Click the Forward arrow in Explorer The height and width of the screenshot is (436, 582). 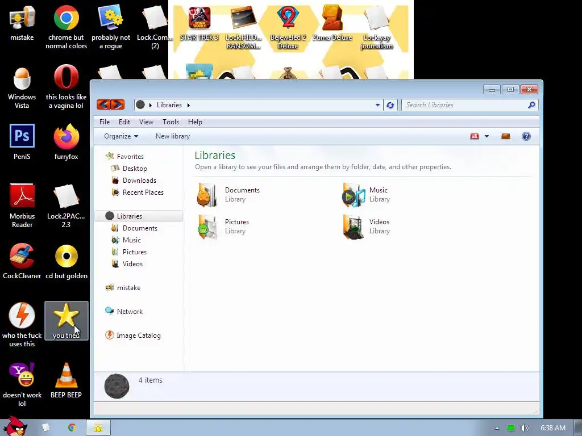tap(117, 104)
